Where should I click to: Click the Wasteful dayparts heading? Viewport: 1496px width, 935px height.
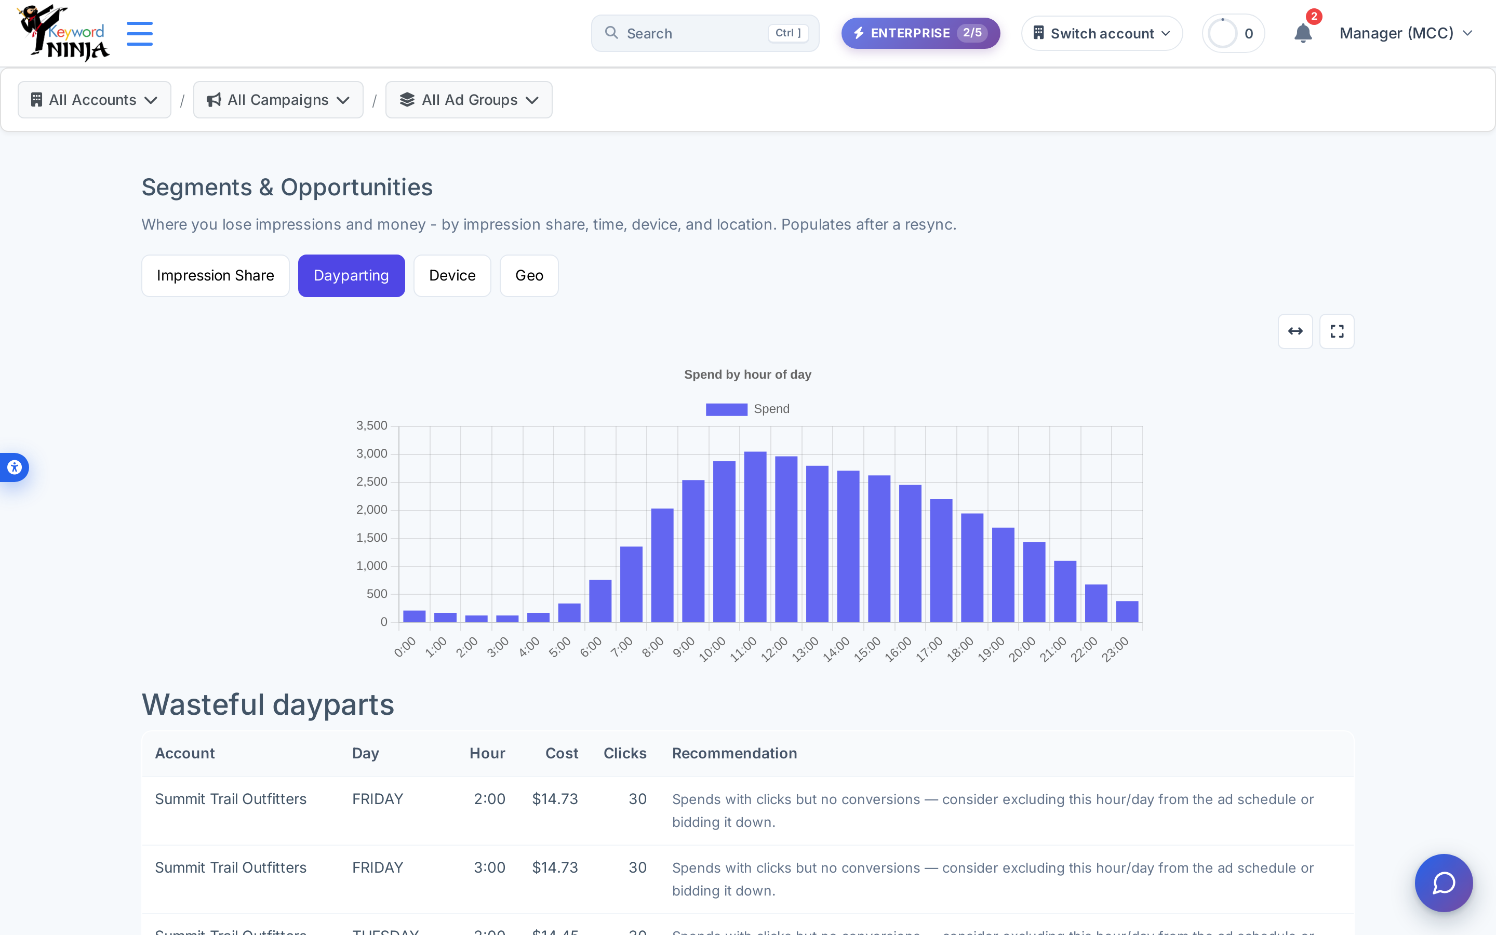268,704
